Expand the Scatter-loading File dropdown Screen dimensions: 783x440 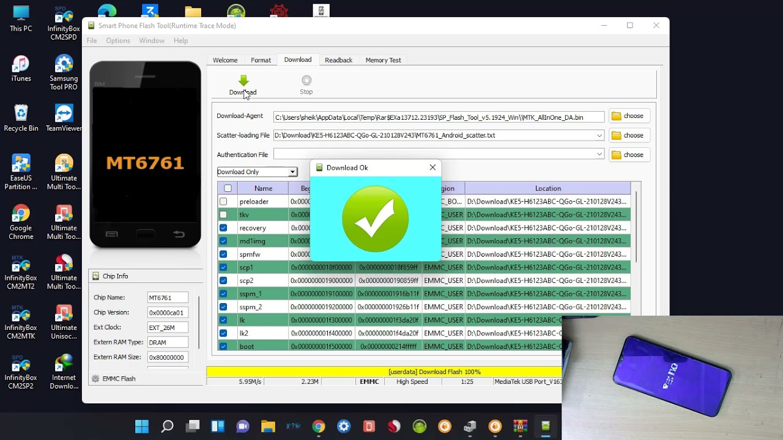click(599, 136)
